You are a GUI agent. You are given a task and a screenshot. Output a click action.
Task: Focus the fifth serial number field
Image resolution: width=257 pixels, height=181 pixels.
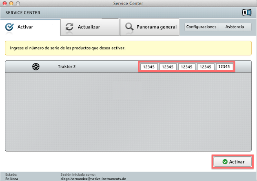click(x=224, y=66)
